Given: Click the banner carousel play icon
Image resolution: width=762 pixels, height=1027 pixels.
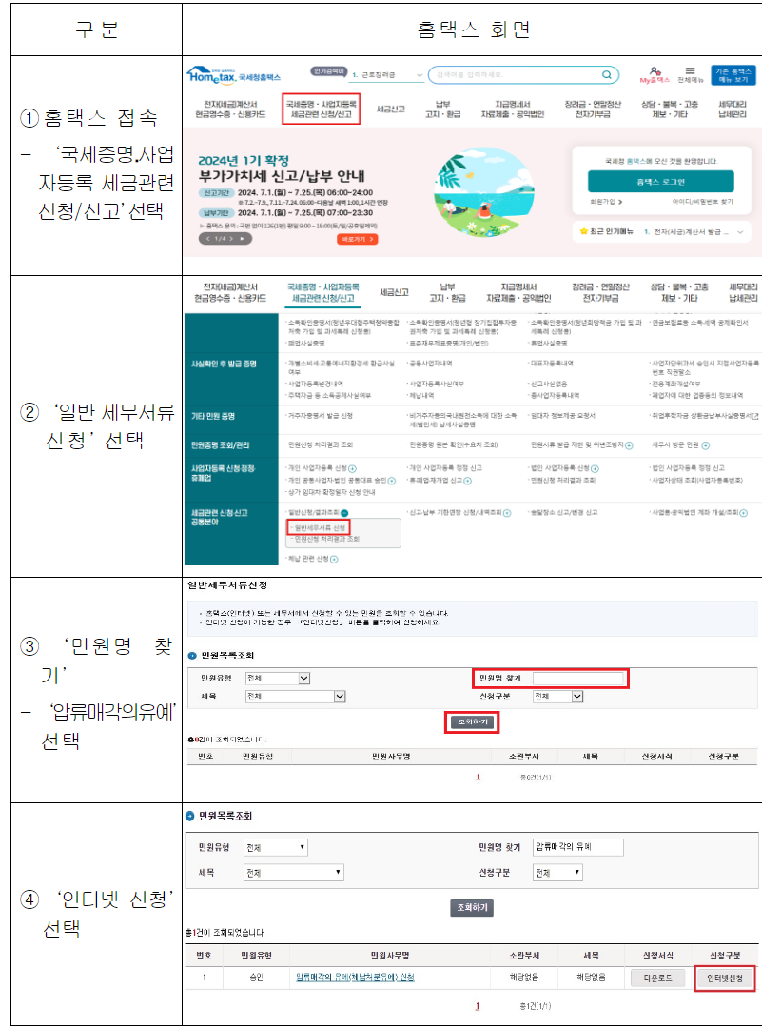Looking at the screenshot, I should (242, 238).
